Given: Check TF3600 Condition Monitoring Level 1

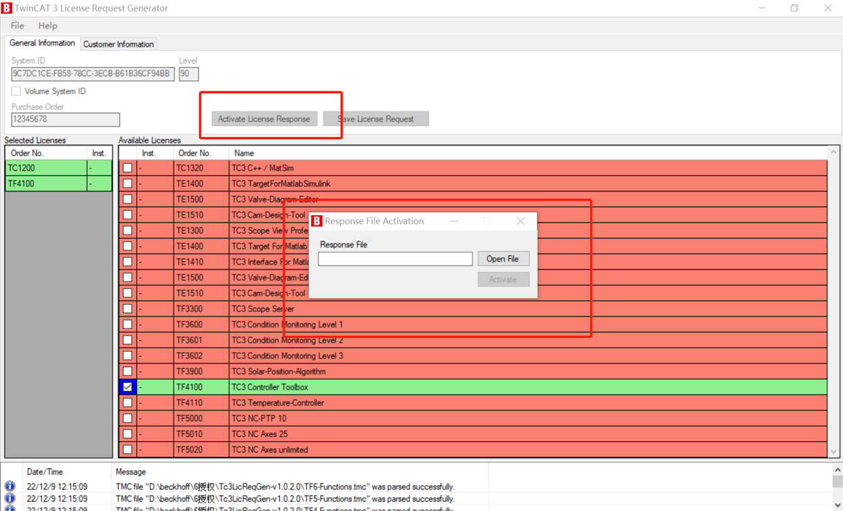Looking at the screenshot, I should (127, 324).
